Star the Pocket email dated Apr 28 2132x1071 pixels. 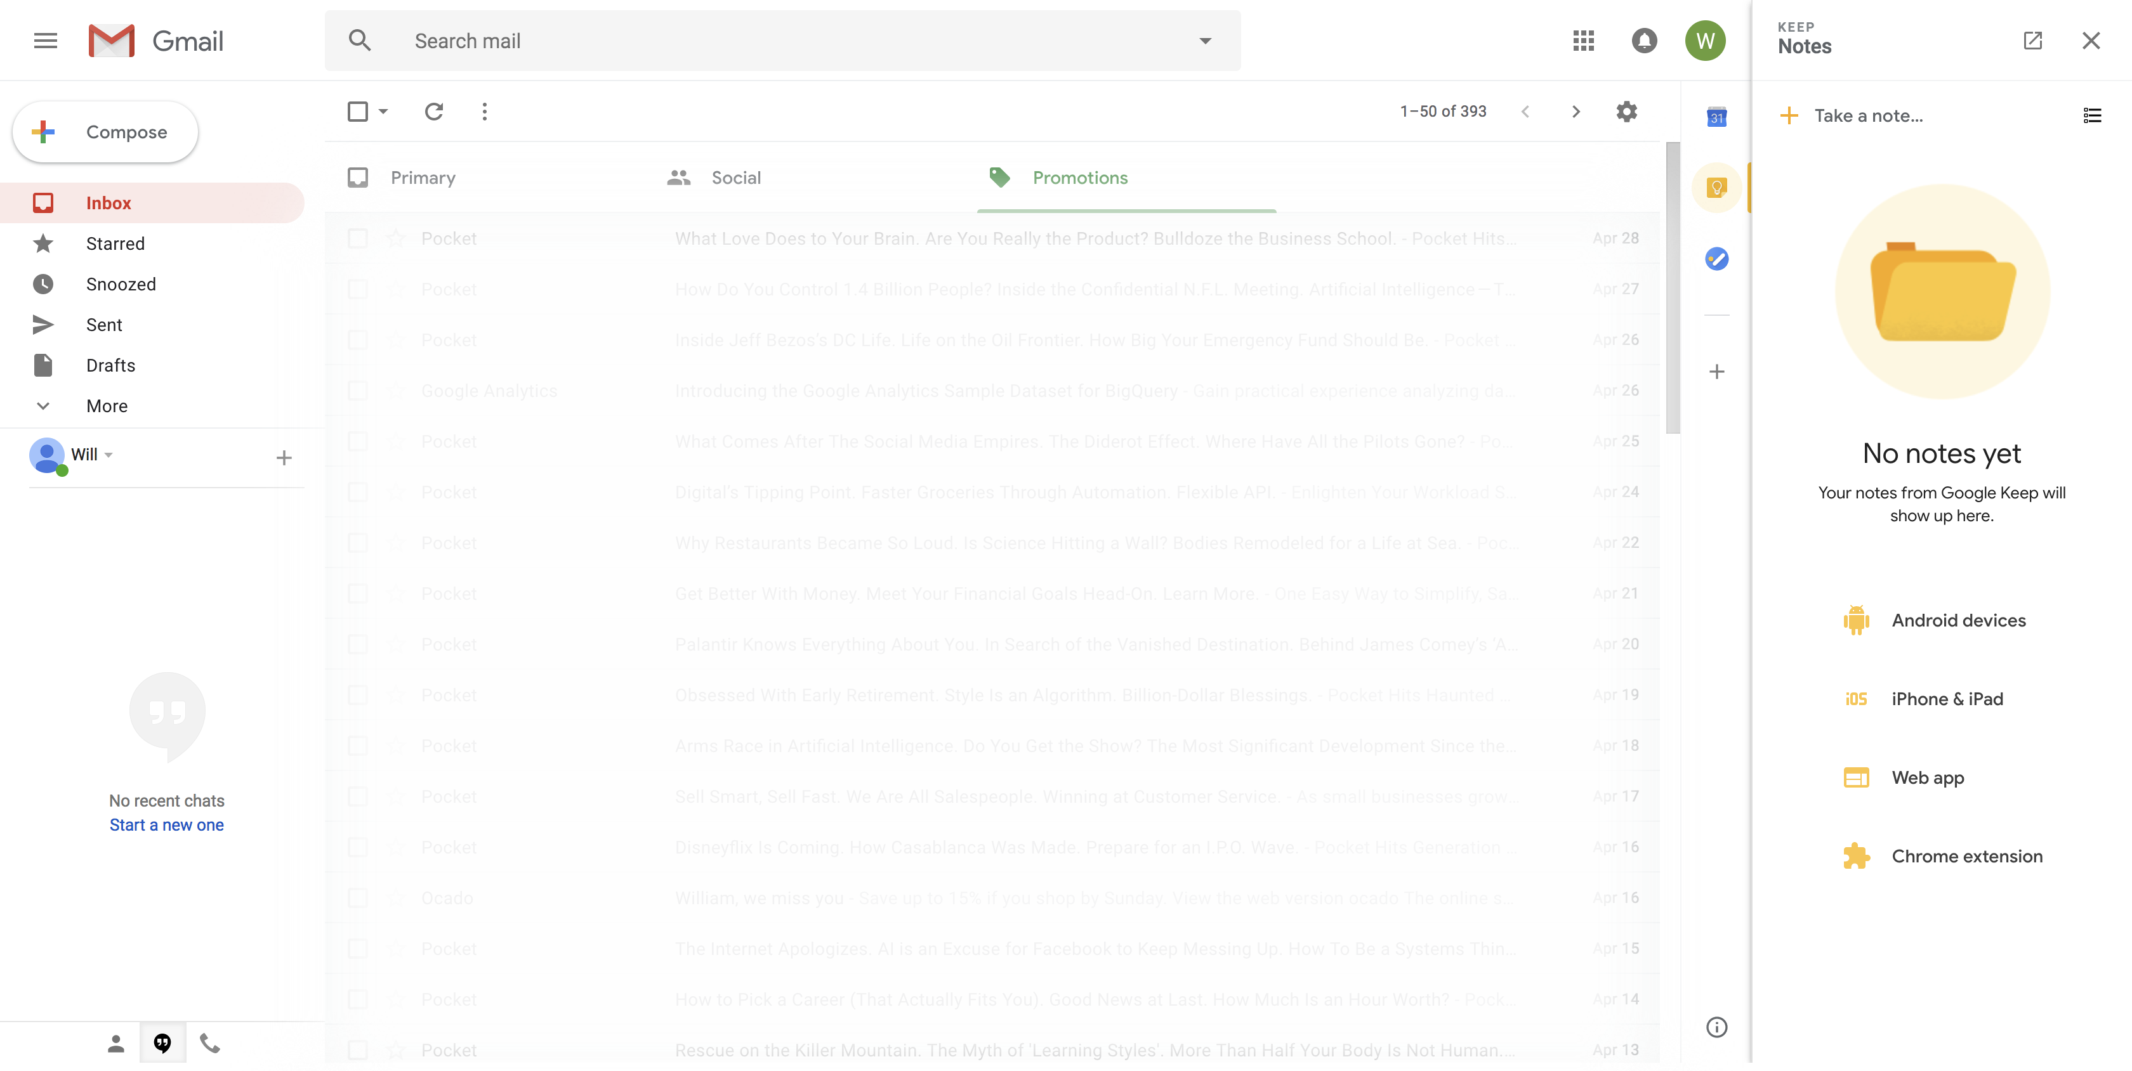click(395, 238)
